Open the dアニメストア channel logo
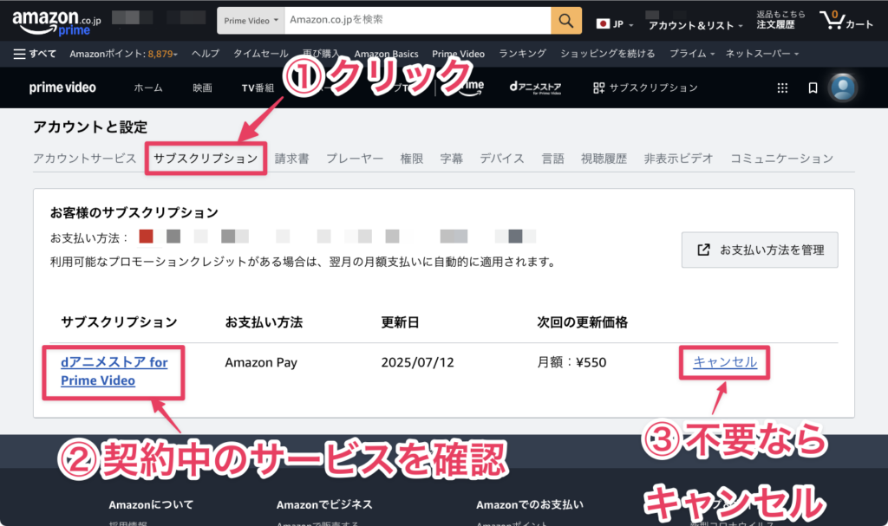This screenshot has width=888, height=526. [x=535, y=88]
